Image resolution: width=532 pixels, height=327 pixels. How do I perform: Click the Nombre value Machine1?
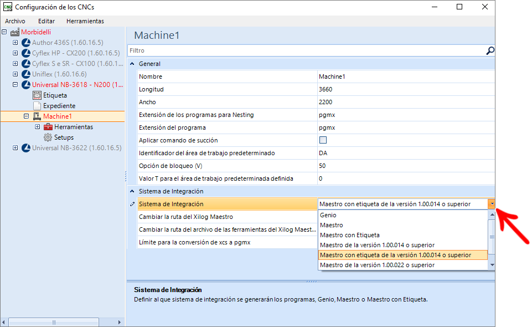coord(406,76)
